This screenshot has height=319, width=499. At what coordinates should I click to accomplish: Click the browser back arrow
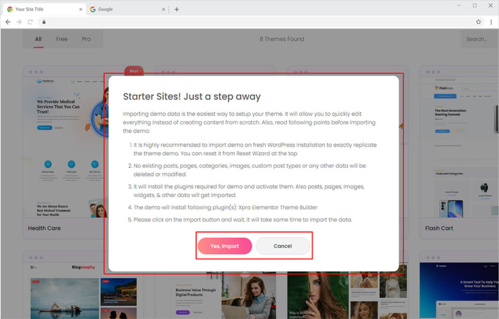point(8,22)
